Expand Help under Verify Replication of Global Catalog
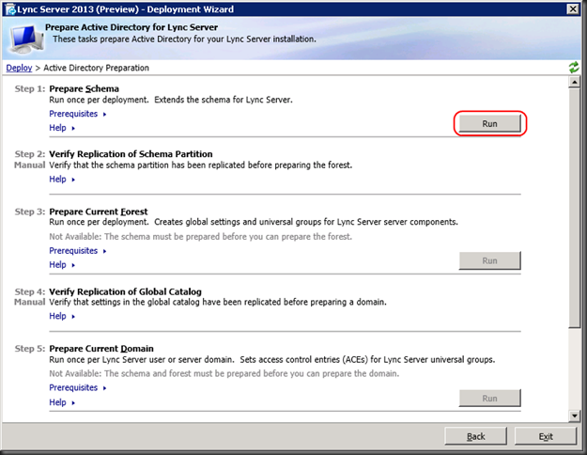 pos(62,316)
